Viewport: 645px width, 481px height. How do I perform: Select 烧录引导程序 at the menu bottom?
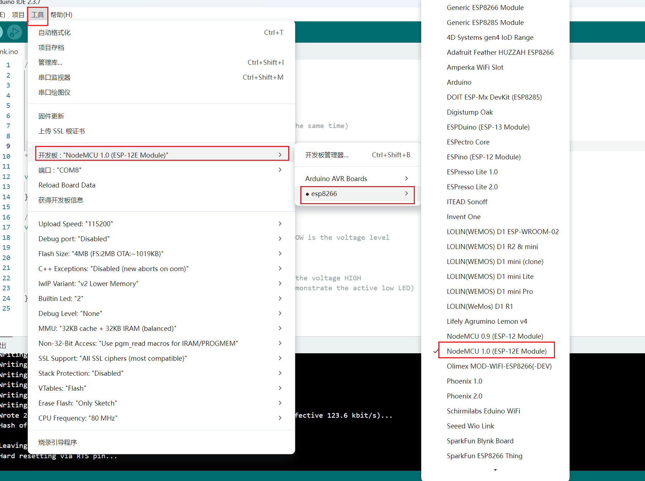[58, 442]
